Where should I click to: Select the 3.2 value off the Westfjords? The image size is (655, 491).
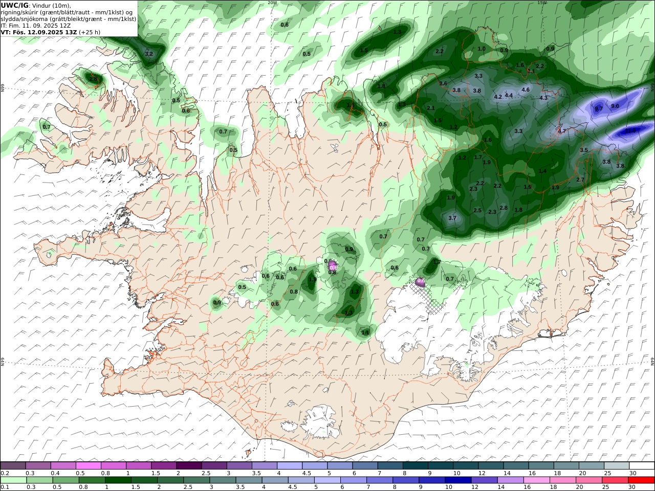[149, 53]
